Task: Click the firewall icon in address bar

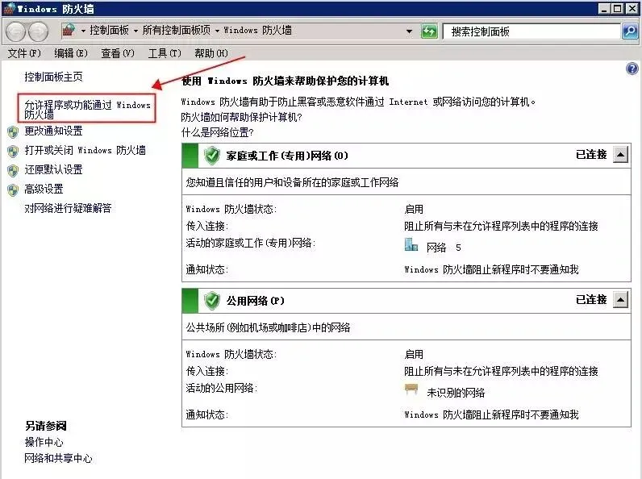Action: click(x=69, y=31)
